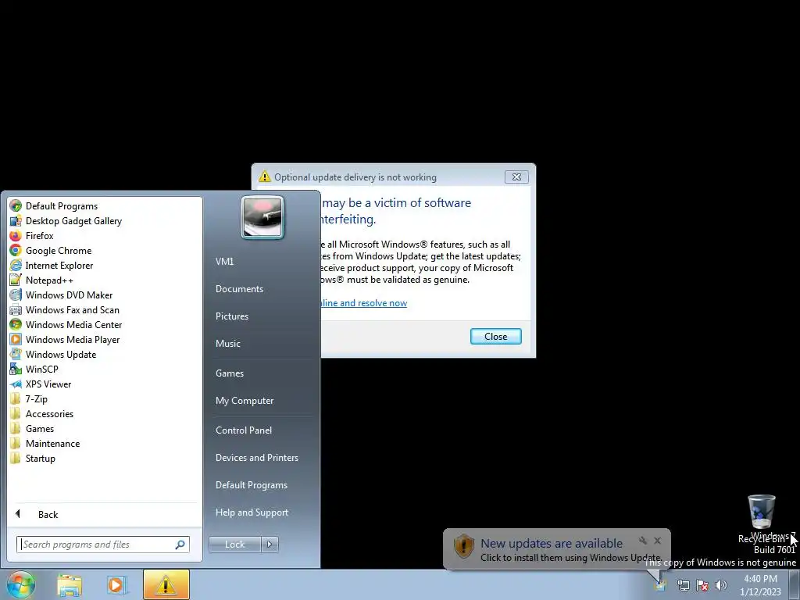This screenshot has width=800, height=600.
Task: Launch Desktop Gadget Gallery icon
Action: pyautogui.click(x=16, y=221)
